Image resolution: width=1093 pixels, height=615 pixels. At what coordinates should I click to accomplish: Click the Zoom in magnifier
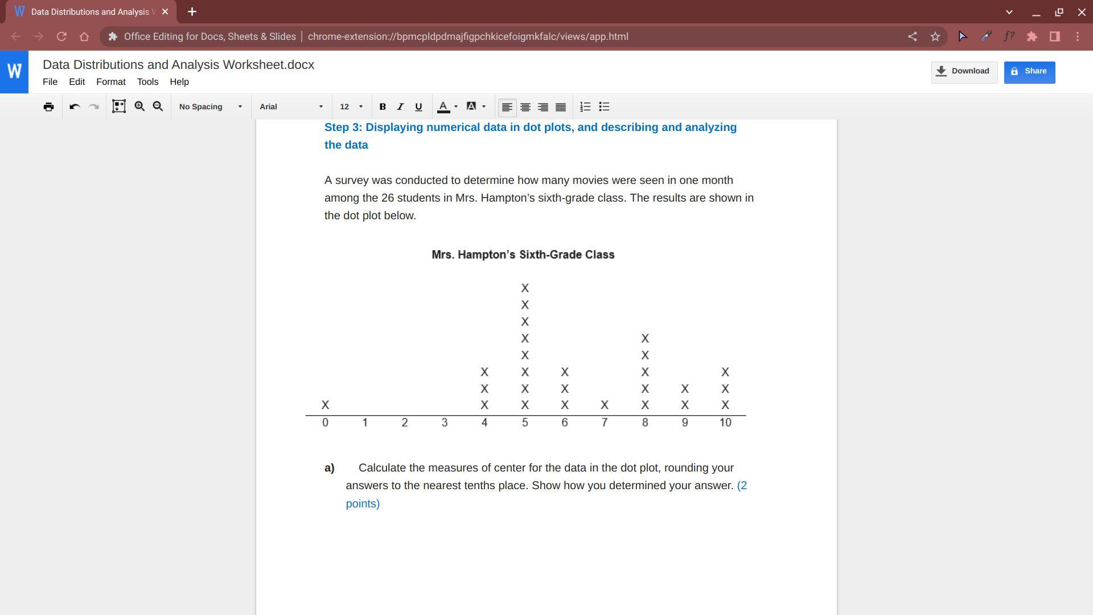139,107
